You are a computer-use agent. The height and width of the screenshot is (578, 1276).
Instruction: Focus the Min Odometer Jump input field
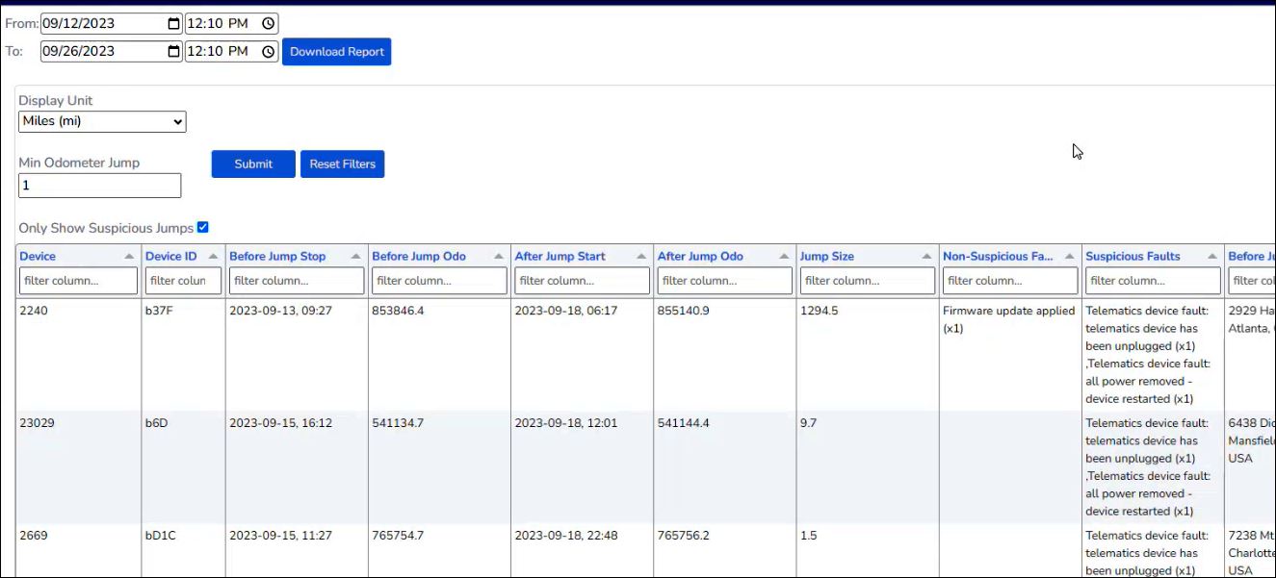[100, 186]
